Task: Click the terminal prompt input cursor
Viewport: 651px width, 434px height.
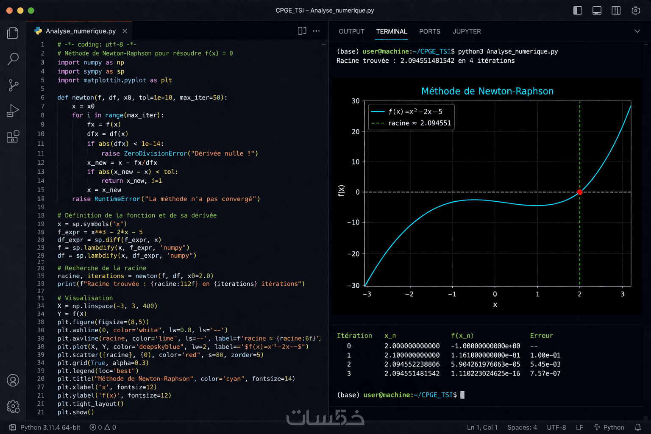Action: pos(462,395)
